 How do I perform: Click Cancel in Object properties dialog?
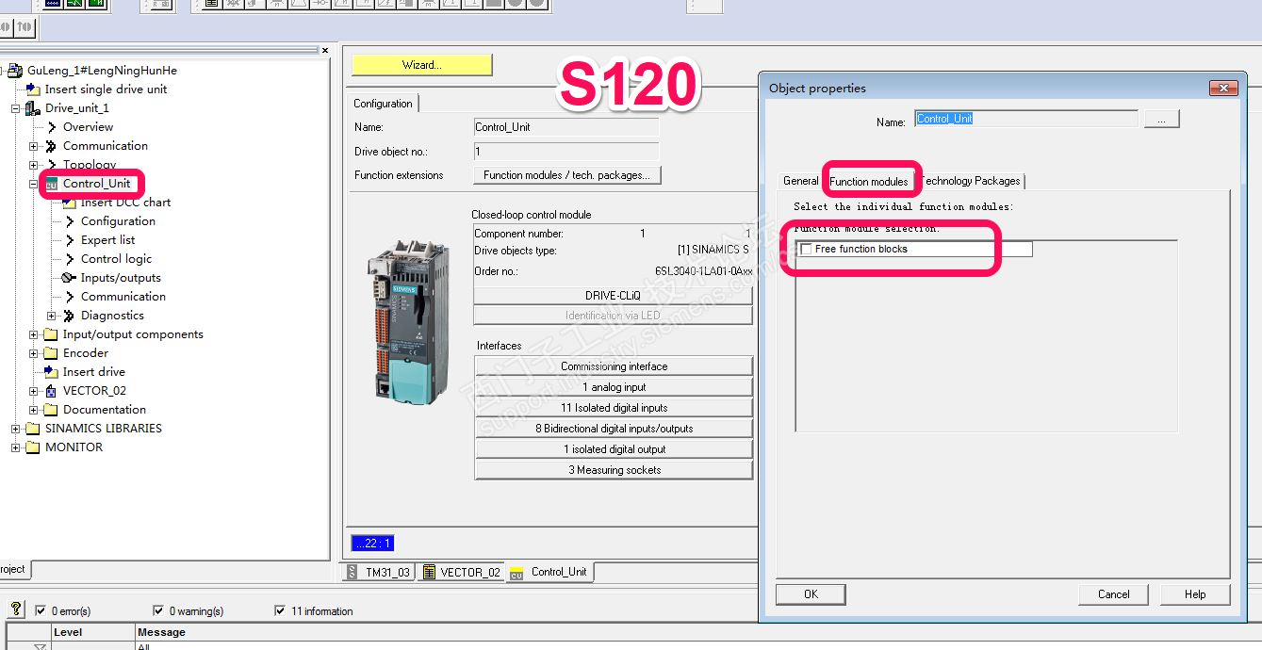point(1113,594)
